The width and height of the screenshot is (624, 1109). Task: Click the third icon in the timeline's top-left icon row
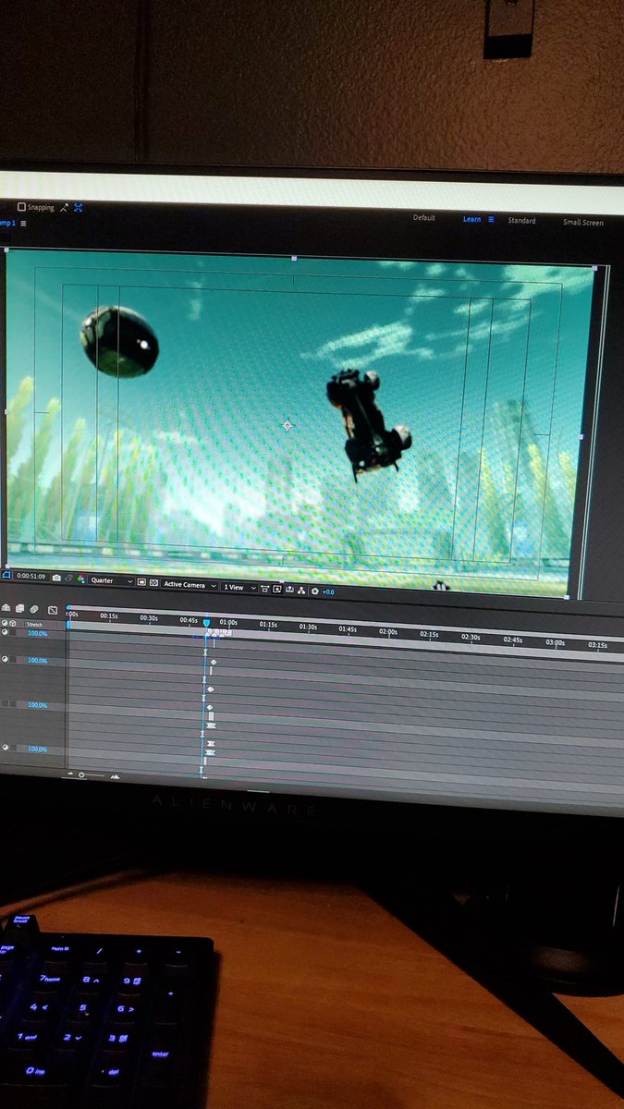[34, 609]
